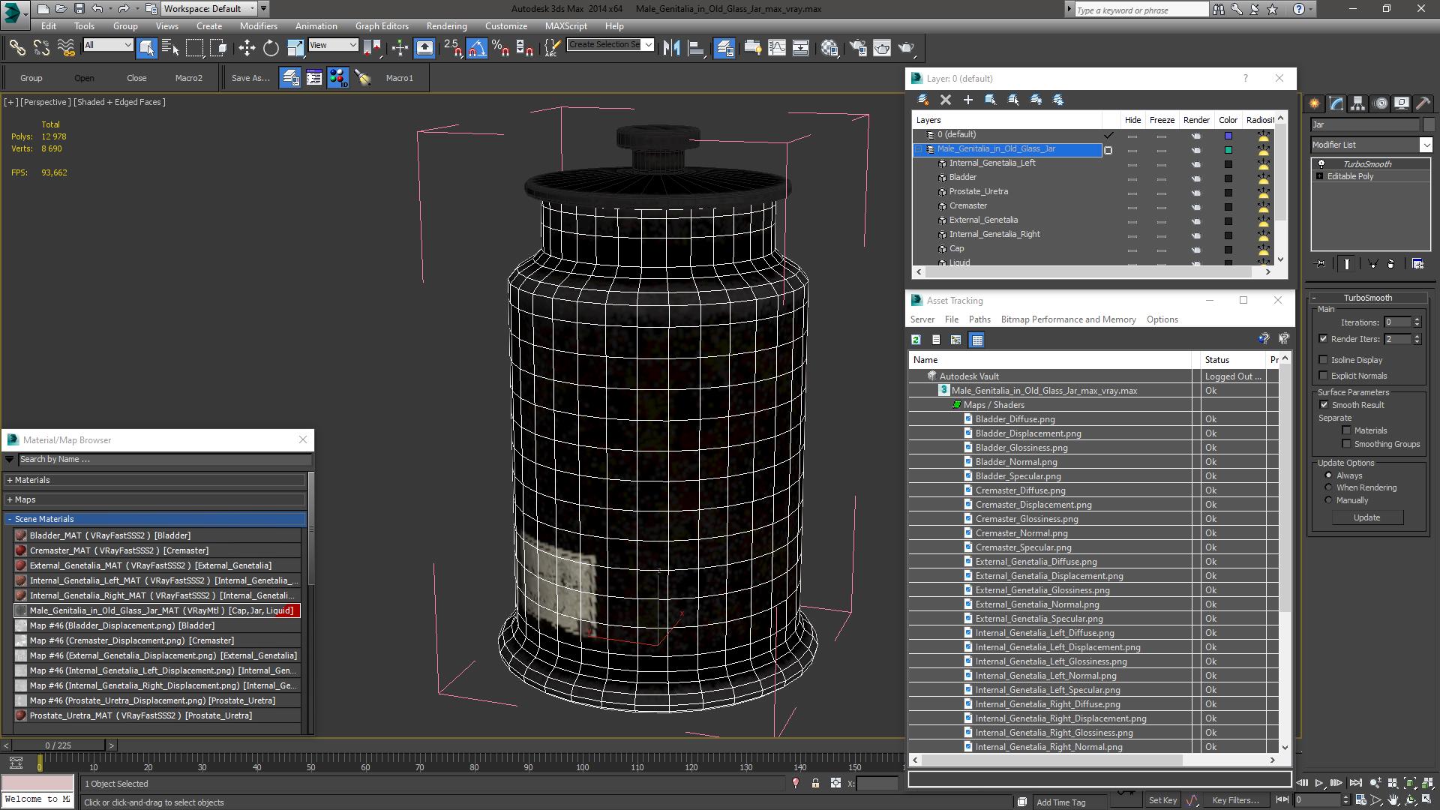Image resolution: width=1440 pixels, height=810 pixels.
Task: Click the Undo arrow icon
Action: pyautogui.click(x=97, y=9)
